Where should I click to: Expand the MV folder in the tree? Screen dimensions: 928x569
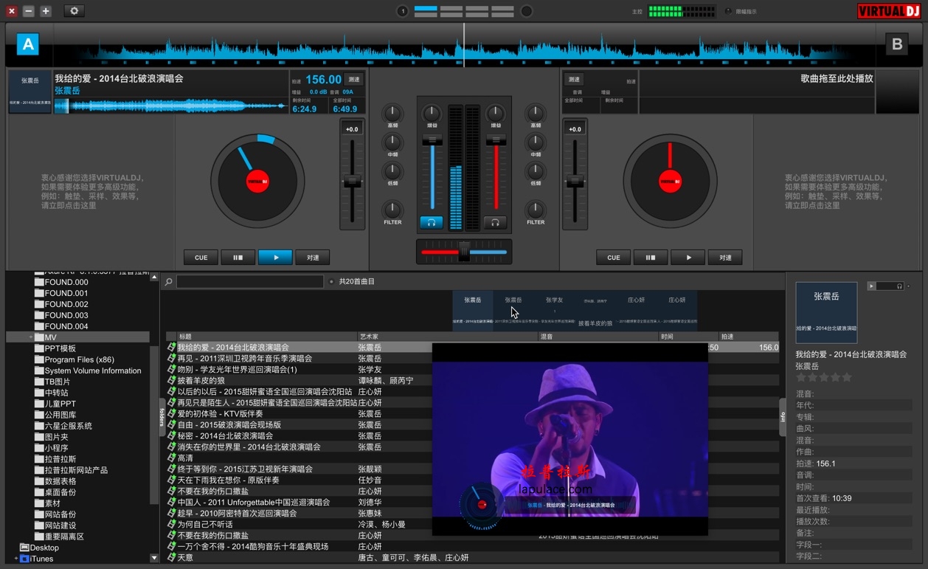click(x=31, y=337)
